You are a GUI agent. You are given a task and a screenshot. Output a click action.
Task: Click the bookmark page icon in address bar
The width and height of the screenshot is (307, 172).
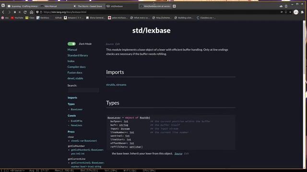[286, 12]
